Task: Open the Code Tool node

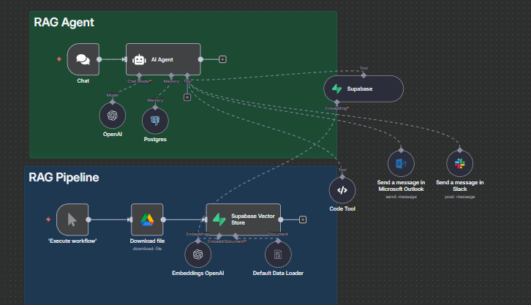Action: pos(342,190)
